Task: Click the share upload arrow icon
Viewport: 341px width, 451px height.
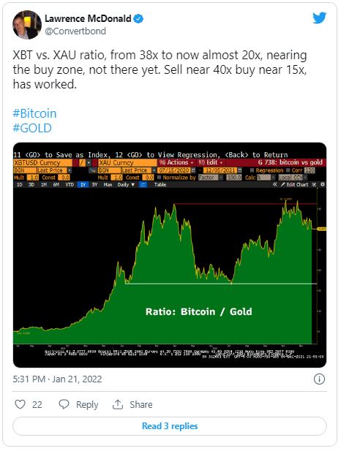Action: pos(118,404)
